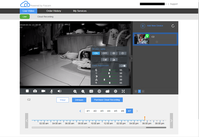Turn IR LED lights OFF
The height and width of the screenshot is (137, 199).
click(x=105, y=53)
